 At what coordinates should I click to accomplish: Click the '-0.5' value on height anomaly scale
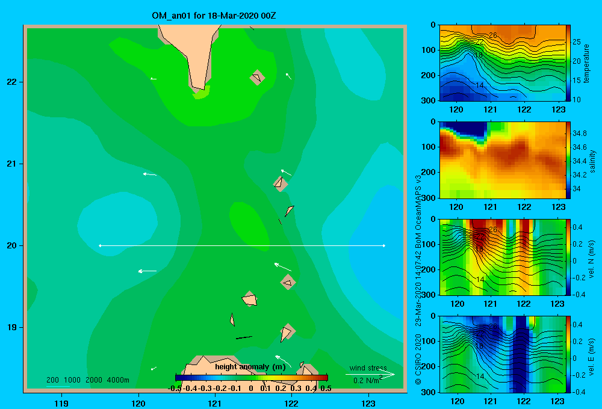tap(175, 389)
